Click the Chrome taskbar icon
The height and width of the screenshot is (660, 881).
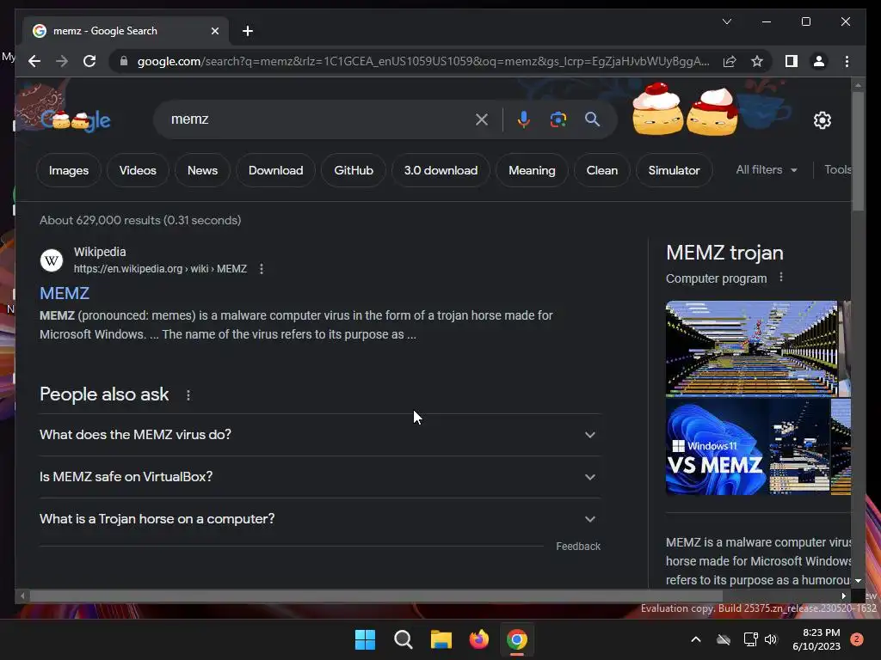click(517, 639)
